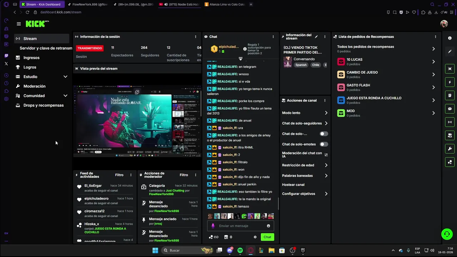Screen dimensions: 457x257
Task: Click Filtro in Acciones de moderador
Action: (x=184, y=175)
